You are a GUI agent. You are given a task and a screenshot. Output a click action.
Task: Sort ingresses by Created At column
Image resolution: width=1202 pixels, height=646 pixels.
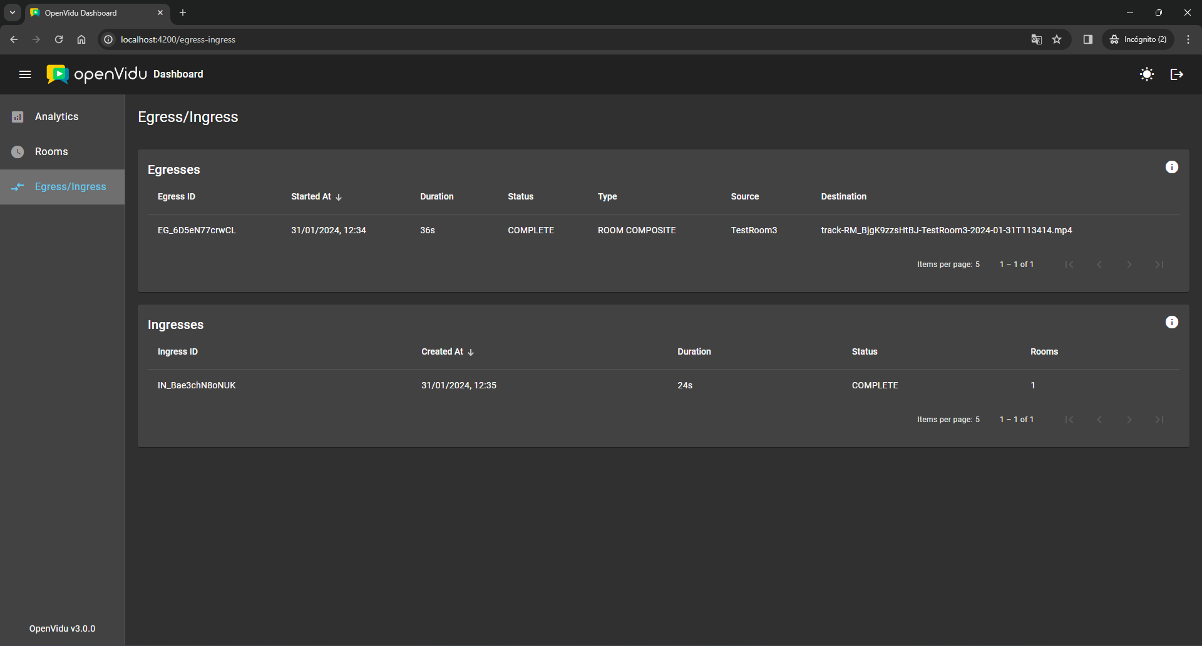(443, 351)
